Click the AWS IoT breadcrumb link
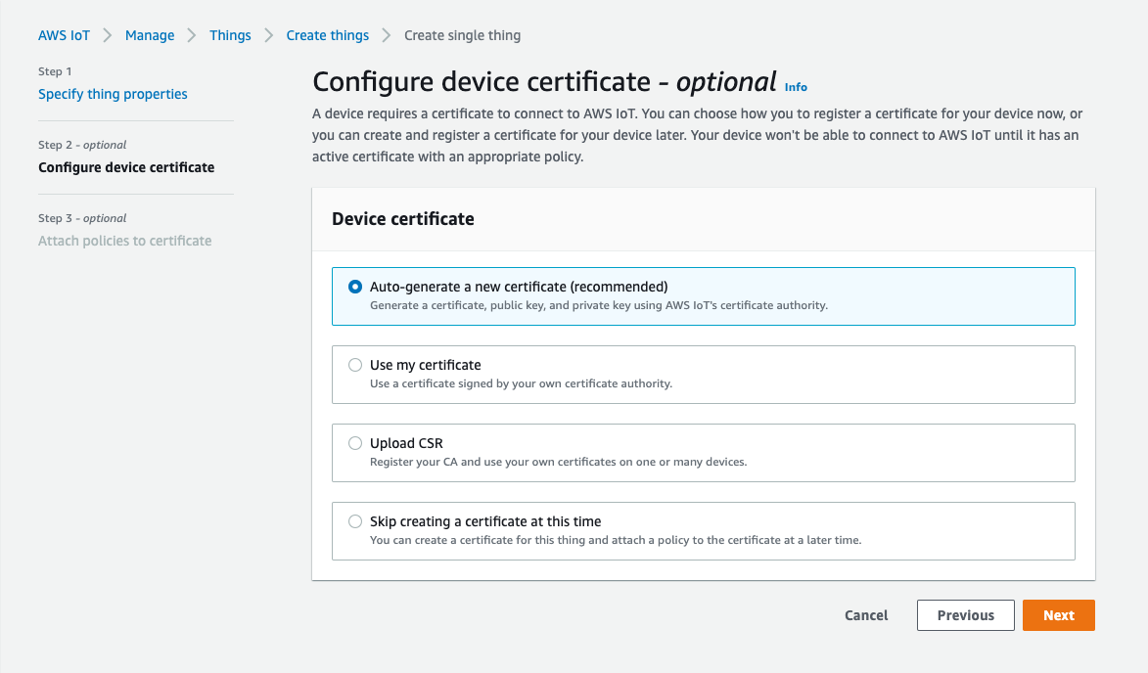The width and height of the screenshot is (1148, 673). (x=64, y=35)
